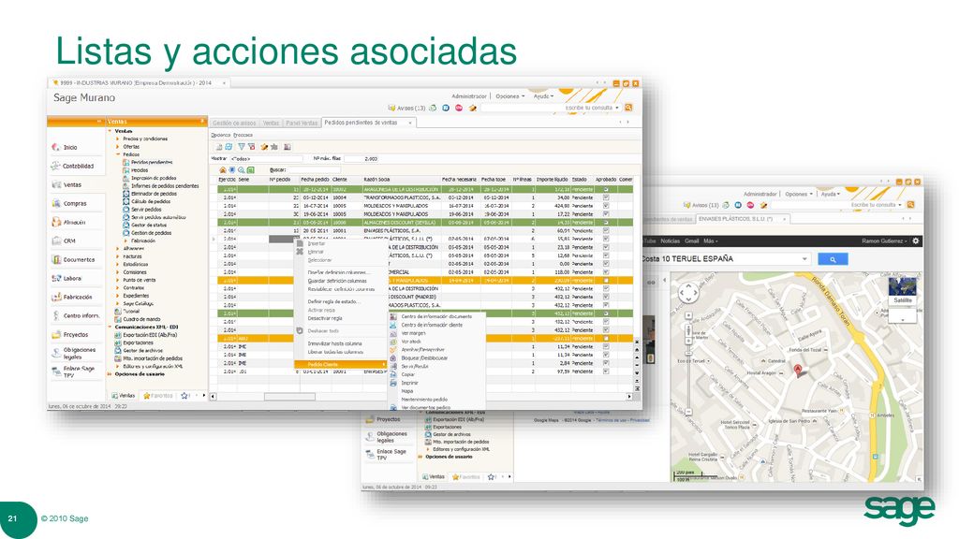Switch to Panel Ventas tab
Viewport: 959px width, 539px height.
coord(302,123)
